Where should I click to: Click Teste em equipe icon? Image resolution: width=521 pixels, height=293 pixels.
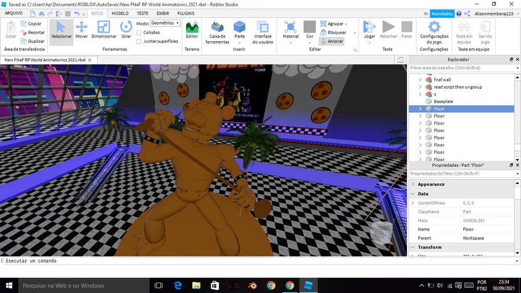[x=464, y=32]
